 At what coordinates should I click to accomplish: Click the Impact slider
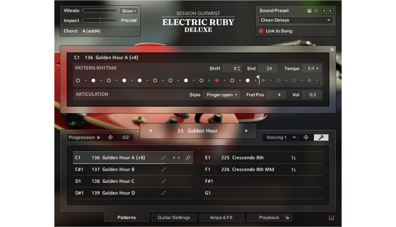(100, 20)
